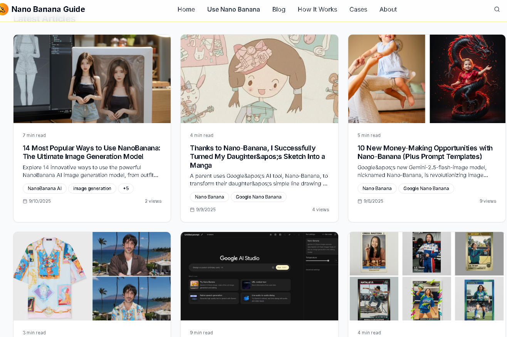Click the 7 min read label
Image resolution: width=507 pixels, height=337 pixels.
tap(34, 135)
